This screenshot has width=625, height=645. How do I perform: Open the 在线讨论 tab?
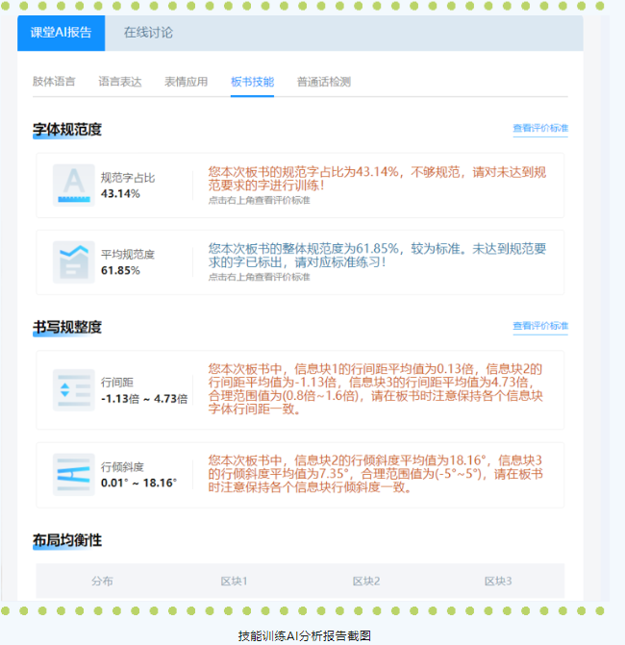click(148, 33)
